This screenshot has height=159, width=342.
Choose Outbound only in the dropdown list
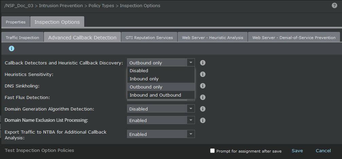coord(161,87)
